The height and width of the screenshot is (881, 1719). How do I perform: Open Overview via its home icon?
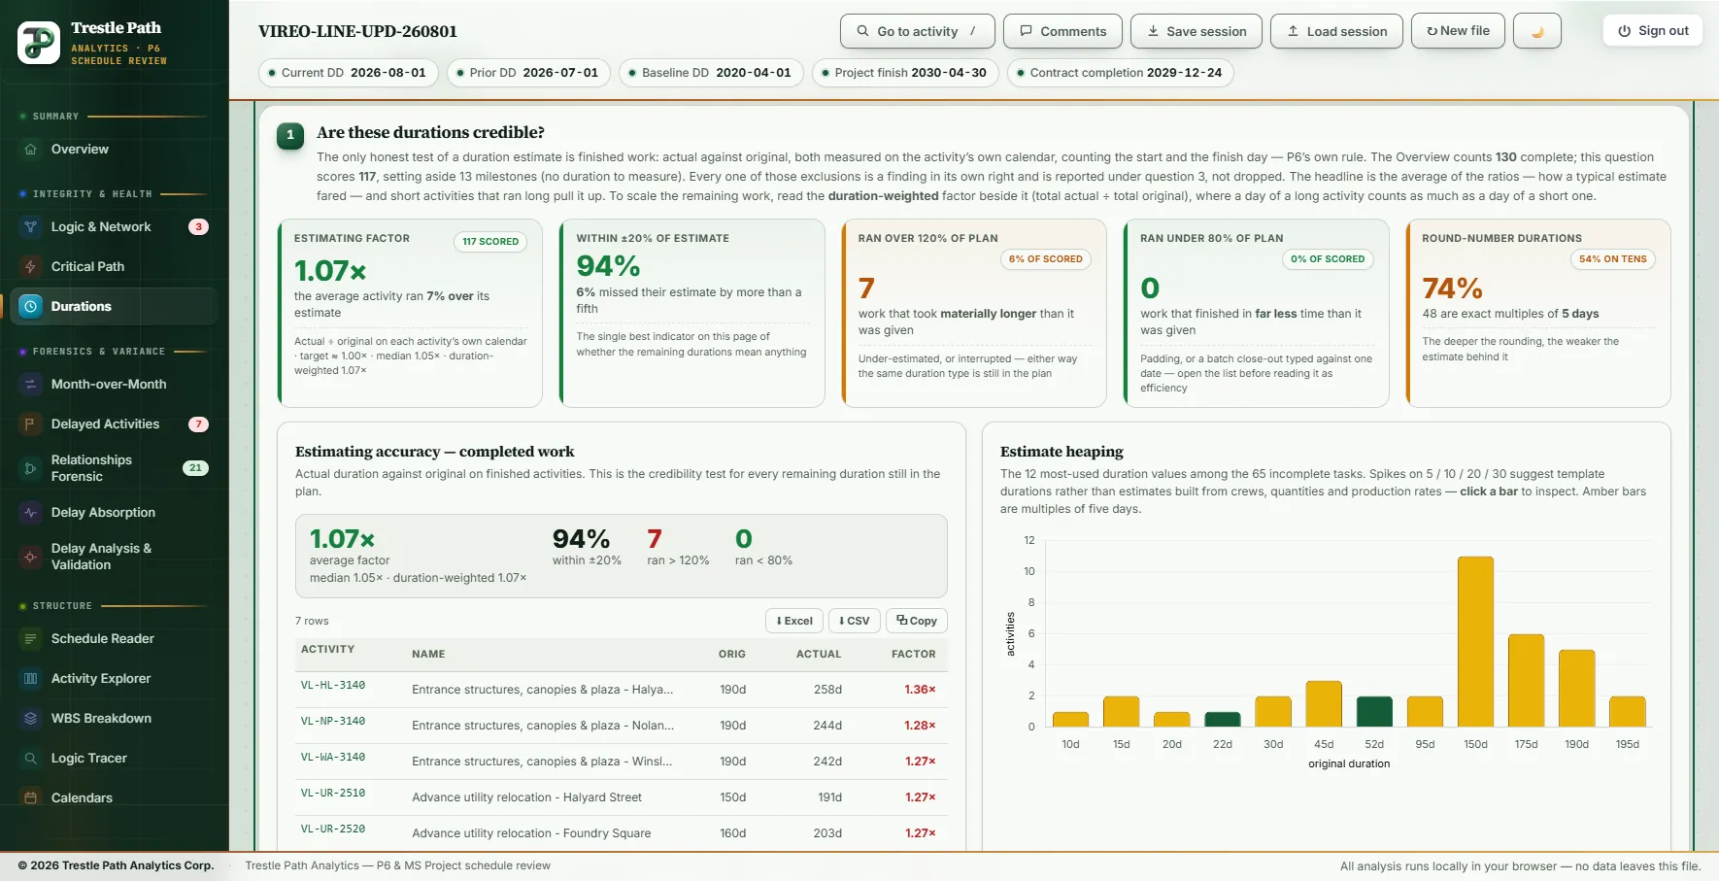pyautogui.click(x=30, y=150)
